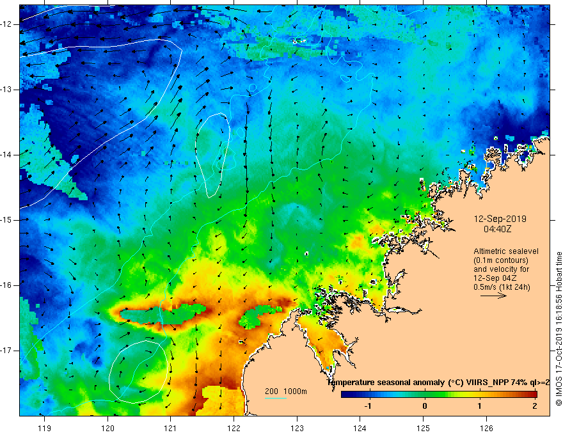Click the colorbar tick label 2
The image size is (563, 435).
click(x=535, y=406)
